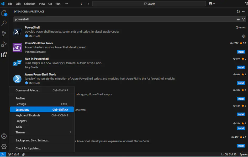Open the extensions filter funnel
Screen dimensions: 248x157
pyautogui.click(x=244, y=19)
